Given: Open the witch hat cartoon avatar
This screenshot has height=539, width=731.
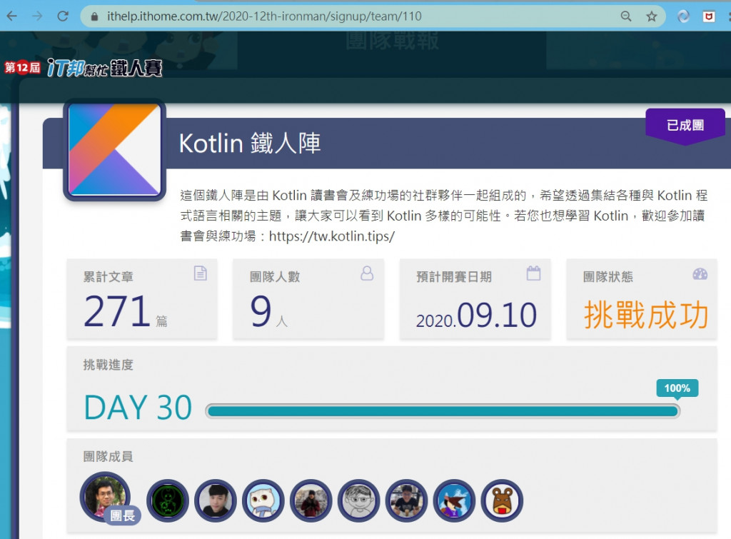Looking at the screenshot, I should [x=454, y=500].
